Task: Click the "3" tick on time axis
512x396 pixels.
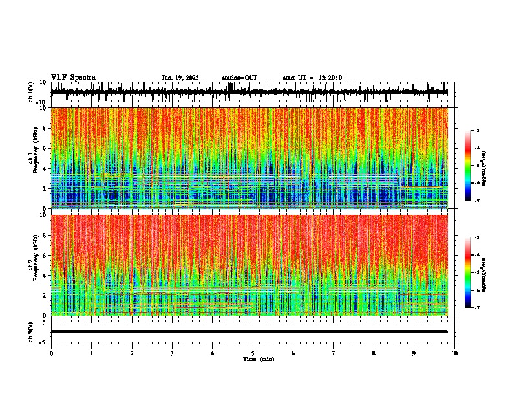Action: click(x=172, y=353)
